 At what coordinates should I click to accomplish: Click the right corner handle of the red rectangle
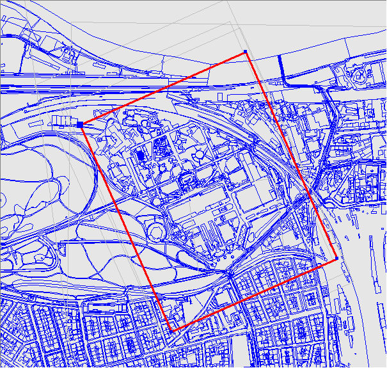336,259
